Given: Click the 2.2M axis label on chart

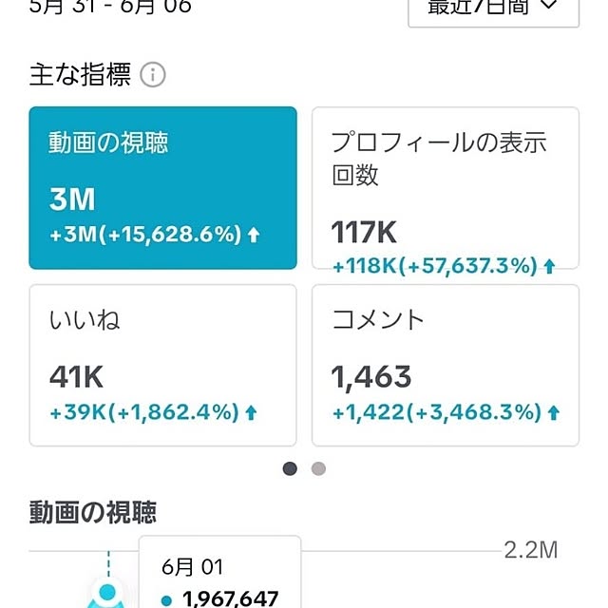Looking at the screenshot, I should point(530,550).
